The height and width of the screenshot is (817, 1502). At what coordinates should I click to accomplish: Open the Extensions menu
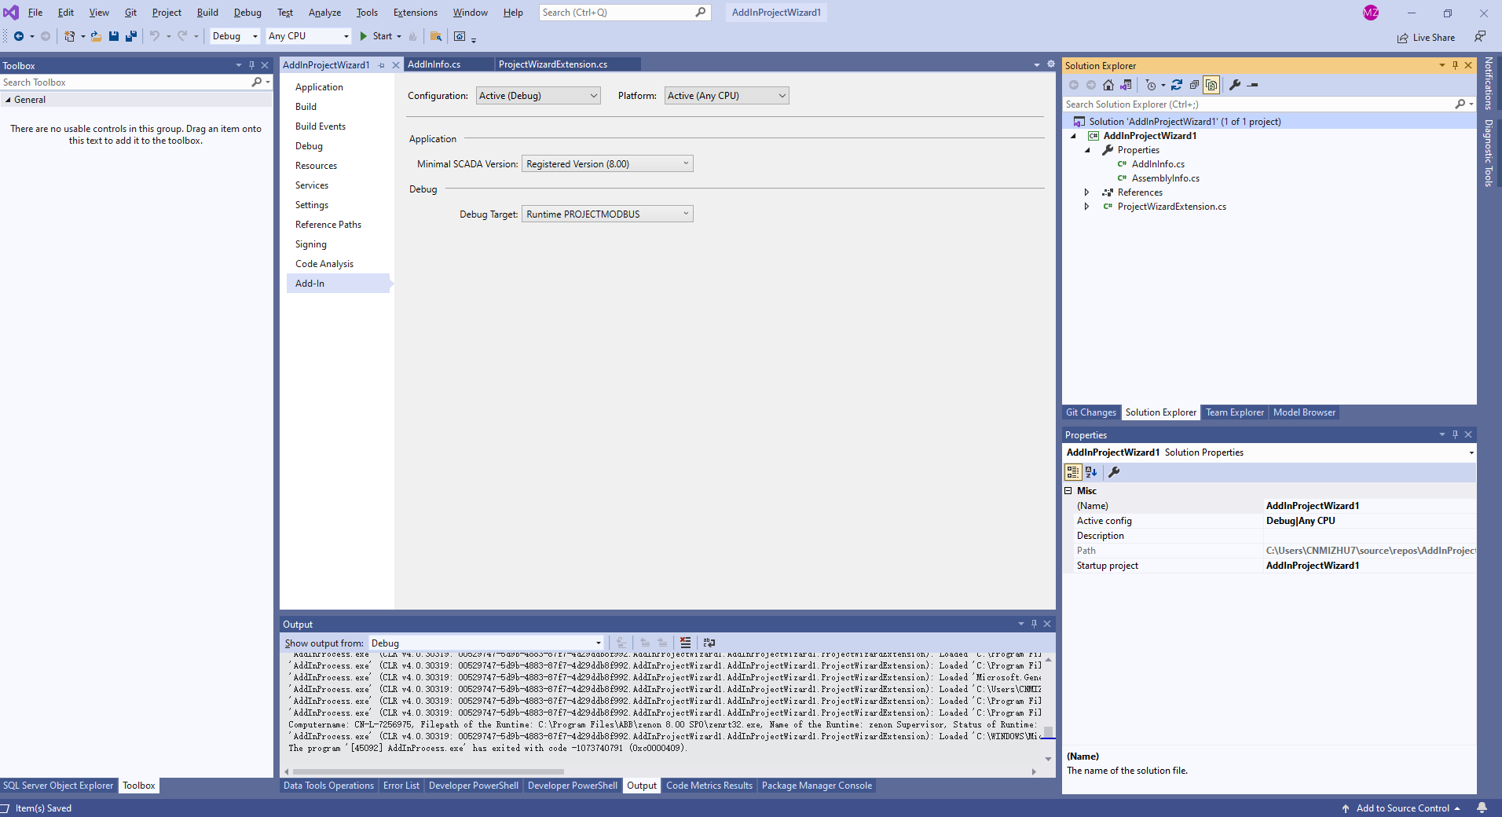[416, 13]
